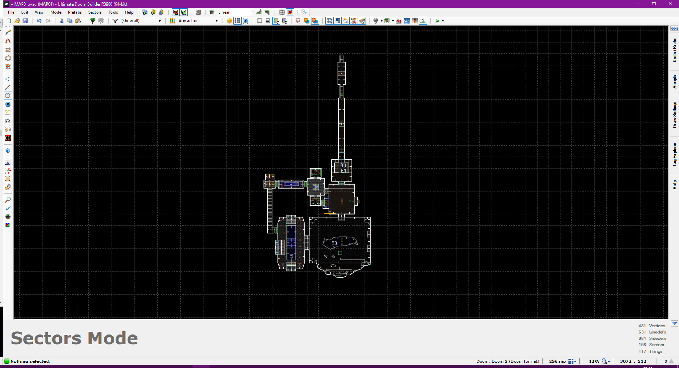
Task: Open a map file
Action: (x=17, y=21)
